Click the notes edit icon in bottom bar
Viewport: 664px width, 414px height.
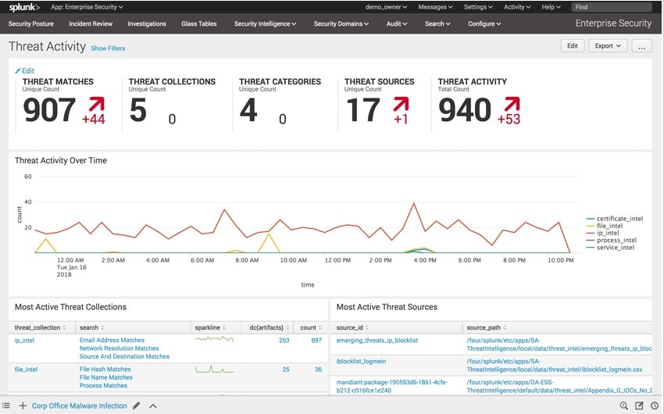point(640,405)
